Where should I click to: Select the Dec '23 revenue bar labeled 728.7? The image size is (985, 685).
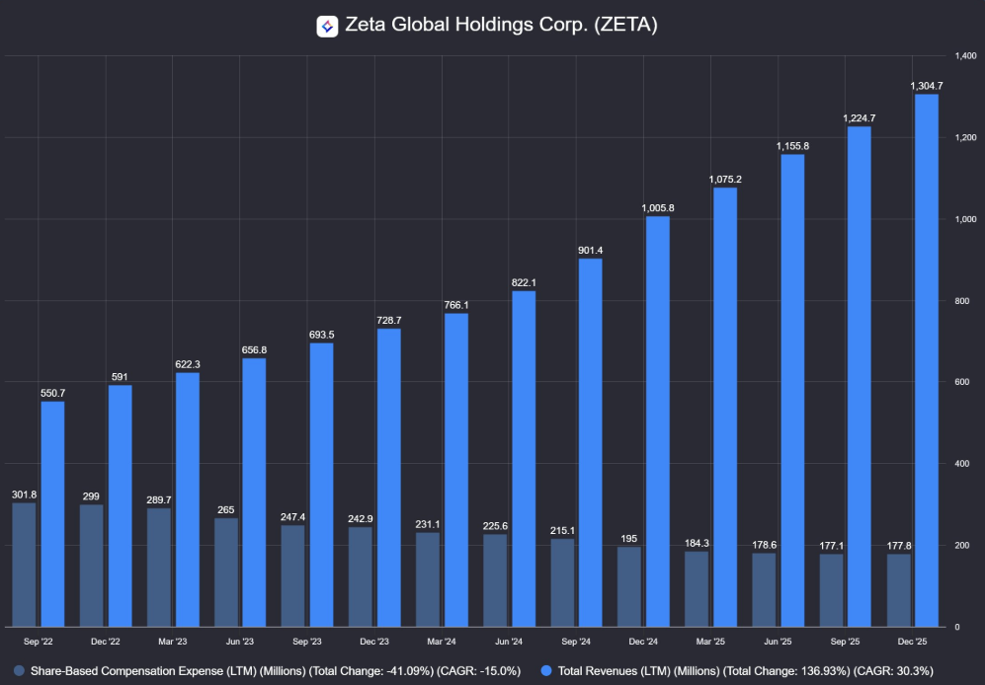389,478
